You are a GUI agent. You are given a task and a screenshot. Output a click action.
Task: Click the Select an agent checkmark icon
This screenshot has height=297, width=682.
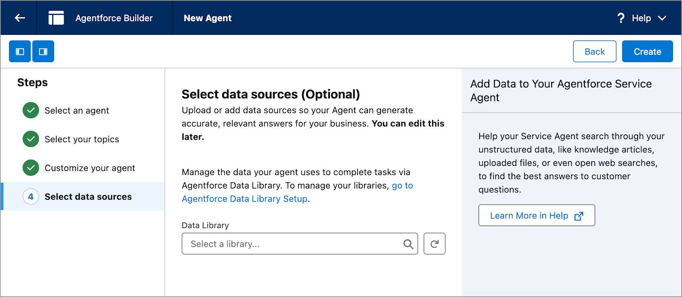point(31,110)
